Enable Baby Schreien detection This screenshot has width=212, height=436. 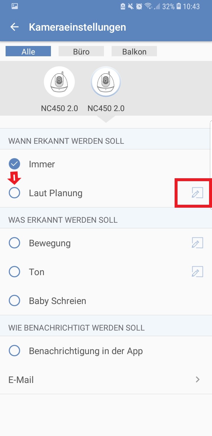click(x=14, y=301)
